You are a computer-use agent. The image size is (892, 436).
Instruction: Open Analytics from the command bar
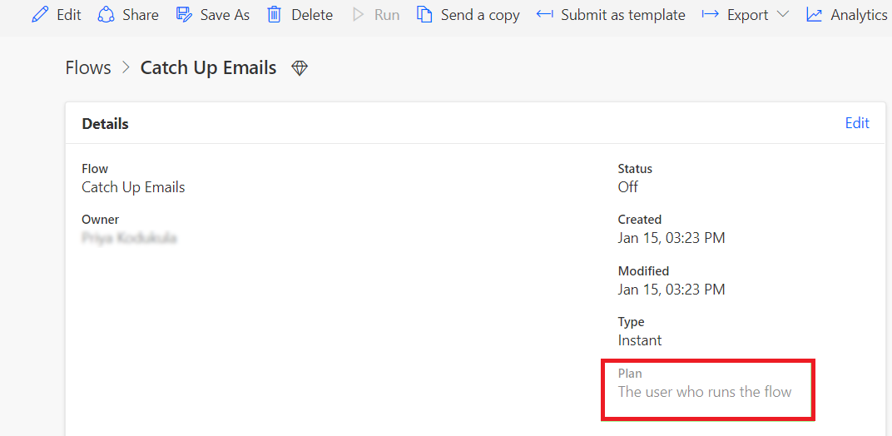tap(859, 15)
